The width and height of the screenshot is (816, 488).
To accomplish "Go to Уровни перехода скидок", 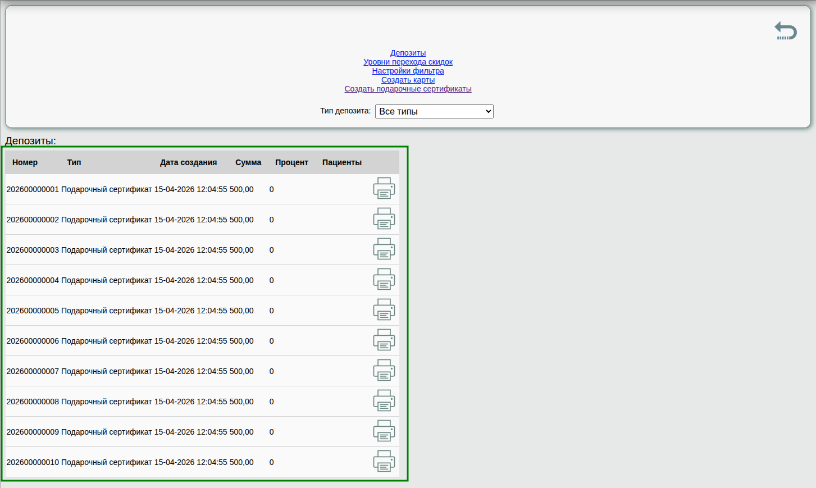I will pos(408,62).
